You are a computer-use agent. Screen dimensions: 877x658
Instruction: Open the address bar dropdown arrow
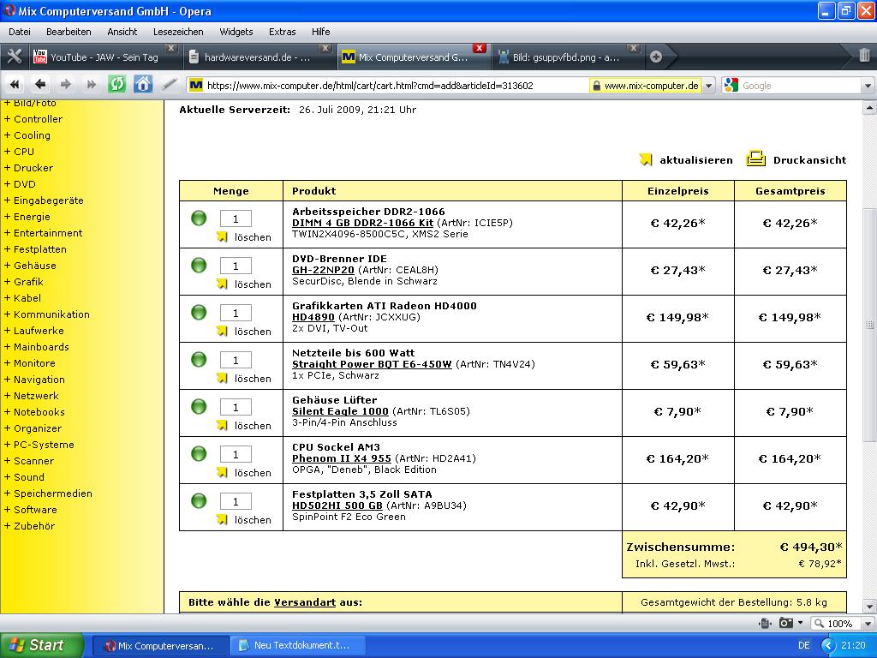[708, 86]
